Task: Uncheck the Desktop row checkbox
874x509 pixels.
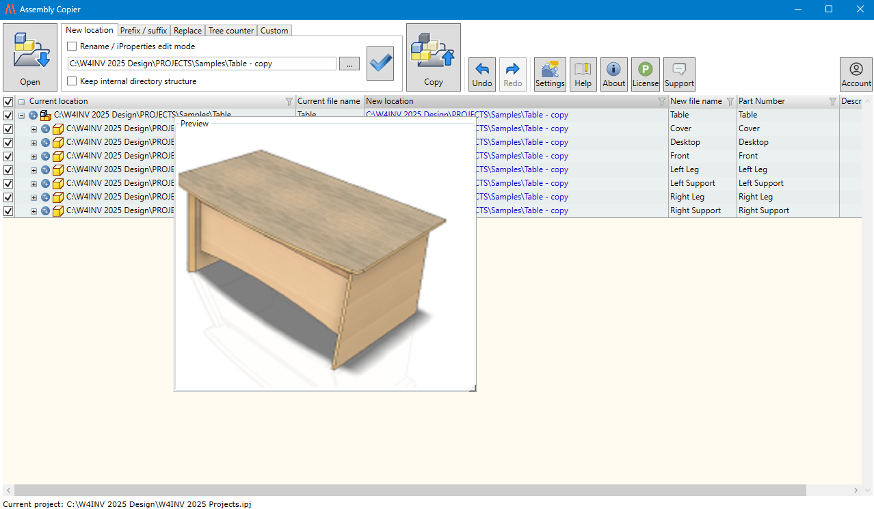Action: coord(8,143)
